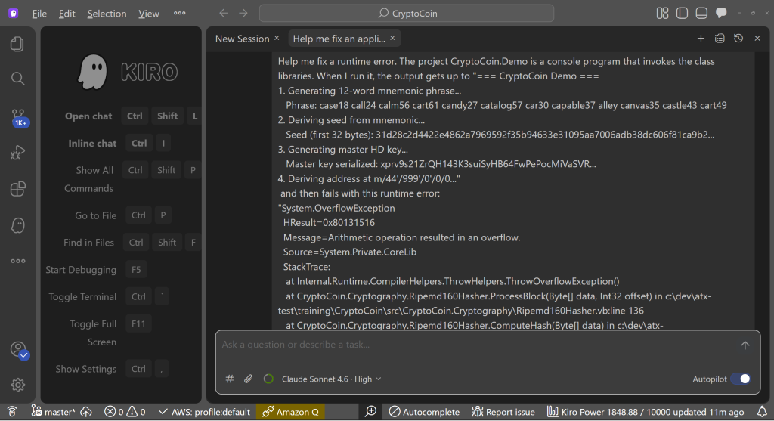774x421 pixels.
Task: Click Kiro Power usage in status bar
Action: tap(646, 412)
